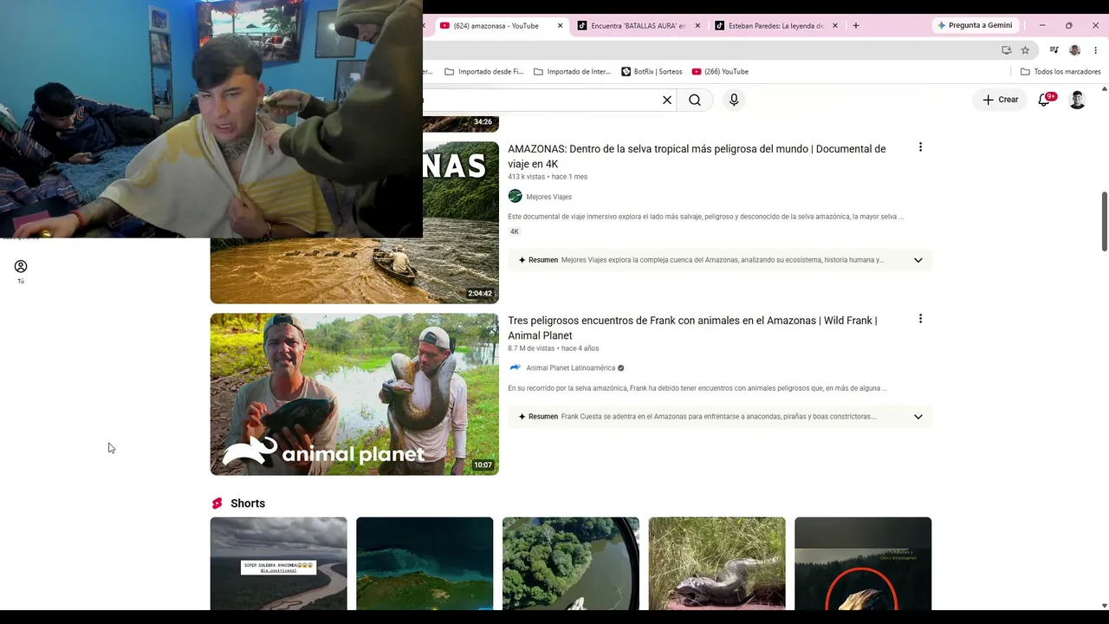Click the install app icon in address bar

pyautogui.click(x=1006, y=50)
